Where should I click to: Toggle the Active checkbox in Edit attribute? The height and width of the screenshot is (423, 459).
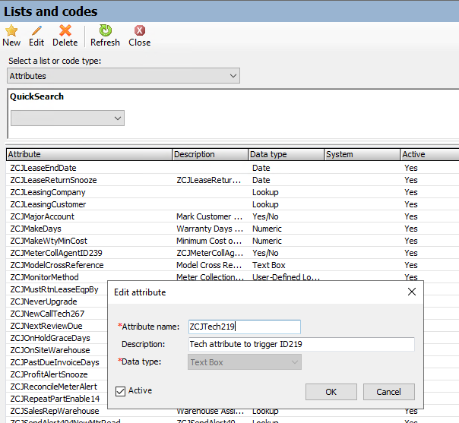(x=120, y=391)
